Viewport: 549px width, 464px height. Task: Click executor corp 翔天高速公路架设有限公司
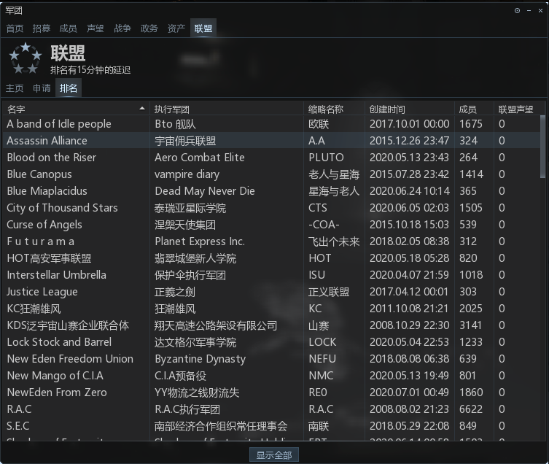tap(216, 325)
